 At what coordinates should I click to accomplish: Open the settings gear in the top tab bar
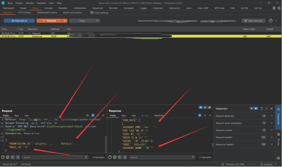tap(279, 8)
